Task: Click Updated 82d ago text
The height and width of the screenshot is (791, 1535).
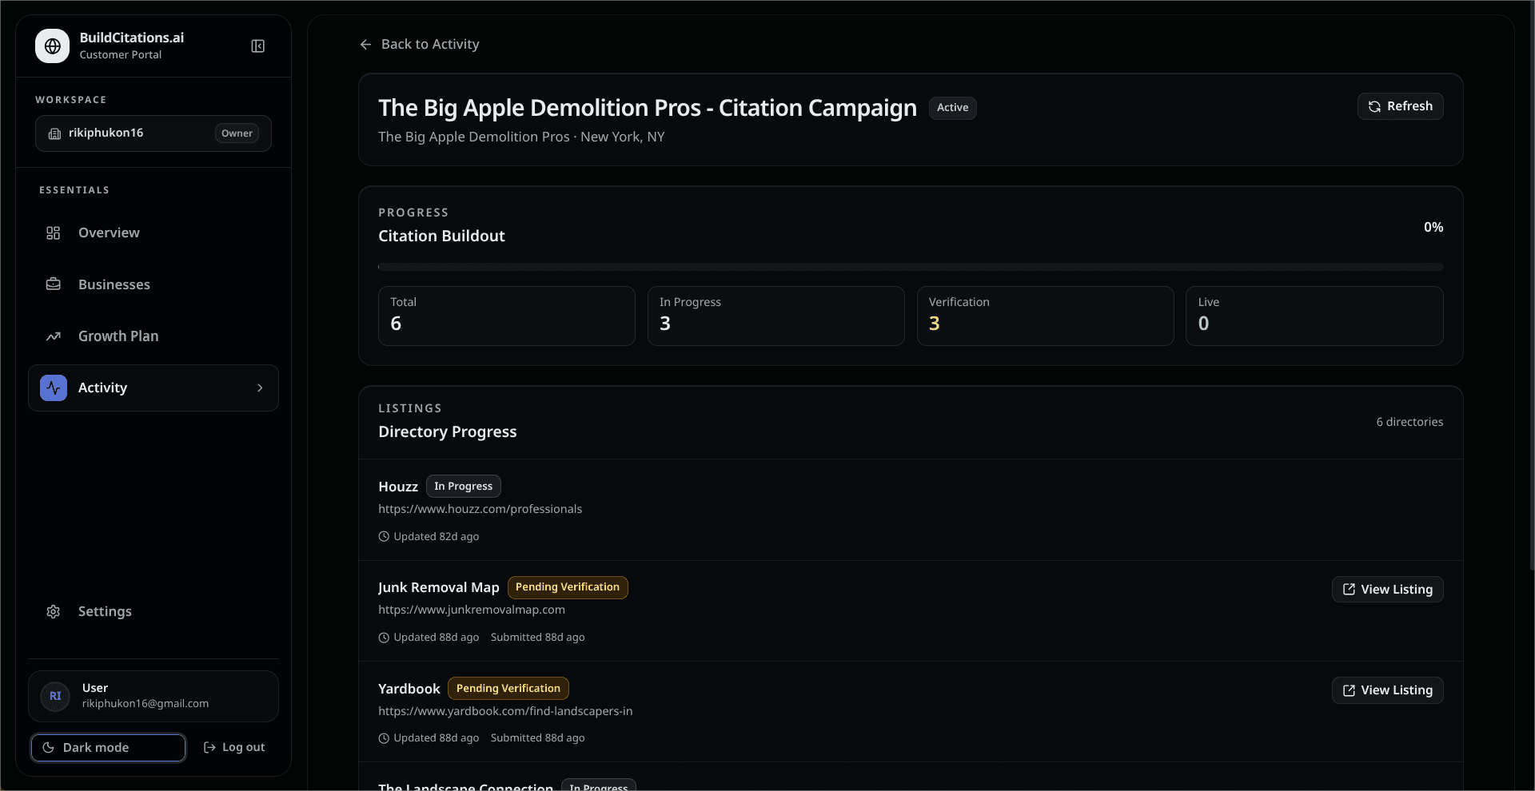Action: [436, 537]
